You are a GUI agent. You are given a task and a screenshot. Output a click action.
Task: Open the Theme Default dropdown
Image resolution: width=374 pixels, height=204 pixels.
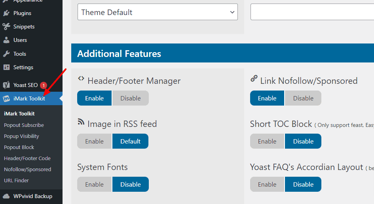[158, 12]
